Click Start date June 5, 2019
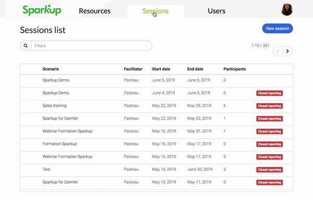 pos(163,80)
